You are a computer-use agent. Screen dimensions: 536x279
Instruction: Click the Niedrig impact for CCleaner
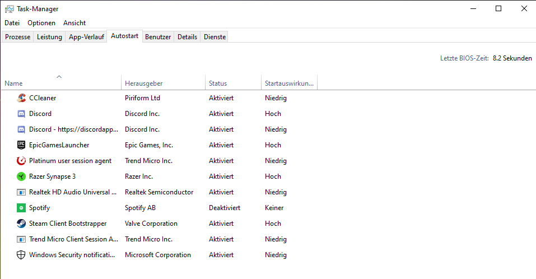point(276,98)
